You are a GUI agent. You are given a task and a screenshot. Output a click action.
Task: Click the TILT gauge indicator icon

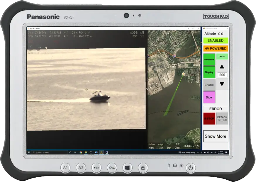(38, 48)
